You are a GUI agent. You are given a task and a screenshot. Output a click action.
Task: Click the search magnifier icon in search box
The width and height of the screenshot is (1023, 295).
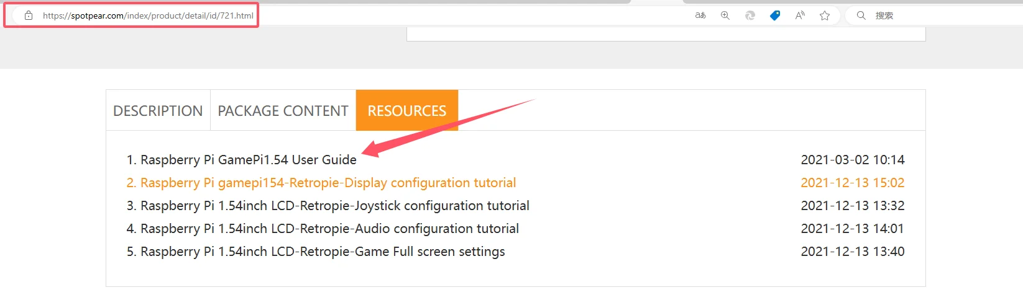point(861,15)
